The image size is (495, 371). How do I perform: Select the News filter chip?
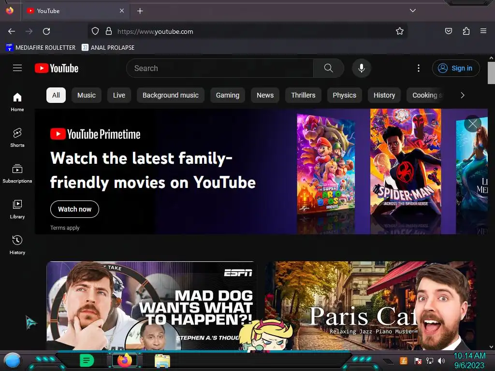coord(265,95)
